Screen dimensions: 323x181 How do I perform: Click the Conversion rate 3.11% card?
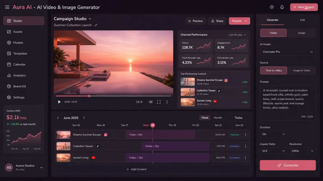point(231,61)
